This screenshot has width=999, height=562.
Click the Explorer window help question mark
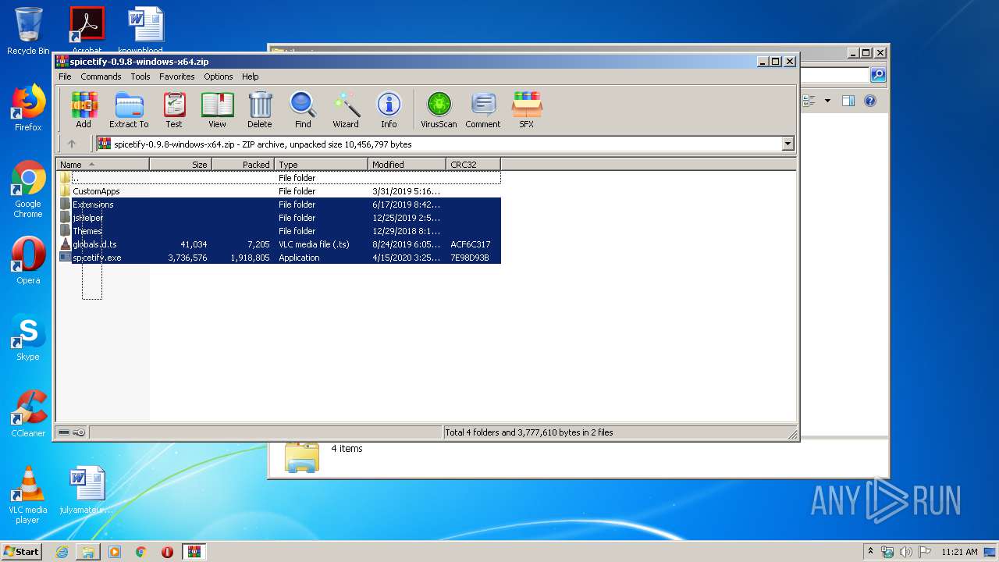[870, 101]
